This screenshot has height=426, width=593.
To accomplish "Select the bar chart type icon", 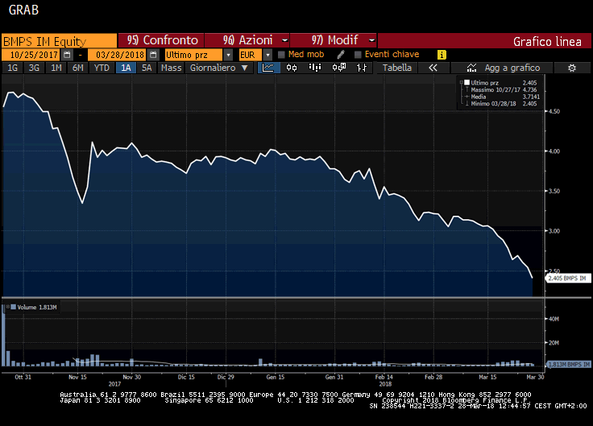I will tap(315, 68).
